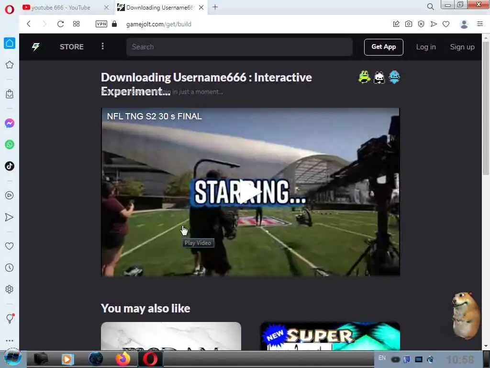The image size is (490, 368).
Task: Open EN language indicator
Action: click(x=382, y=358)
